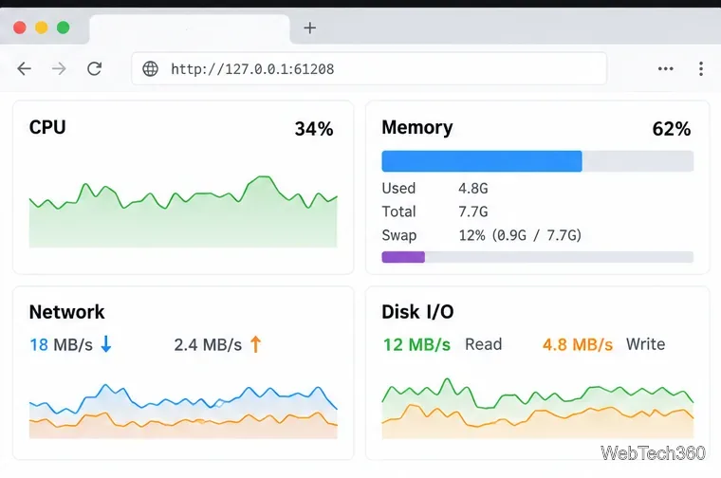721x478 pixels.
Task: Click the purple swap usage bar
Action: 403,257
